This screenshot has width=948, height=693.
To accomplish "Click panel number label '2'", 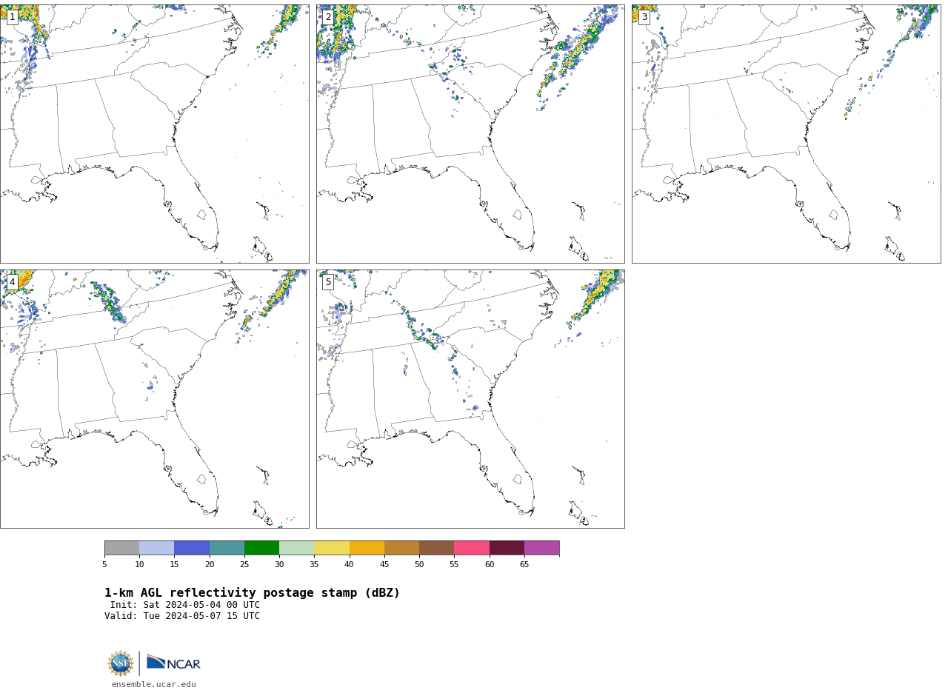I will [x=328, y=17].
